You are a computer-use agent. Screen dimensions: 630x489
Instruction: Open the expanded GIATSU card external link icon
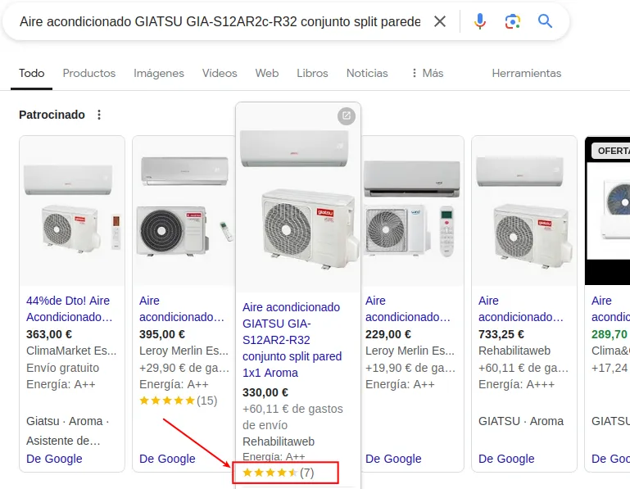(x=347, y=116)
